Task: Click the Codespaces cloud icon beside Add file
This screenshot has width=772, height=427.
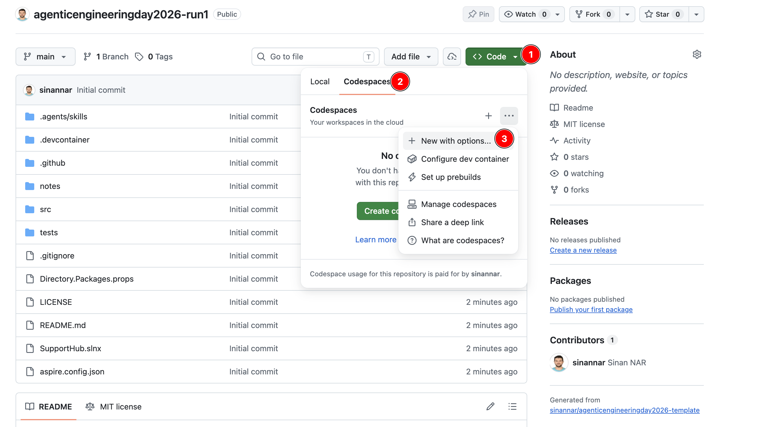Action: click(452, 57)
